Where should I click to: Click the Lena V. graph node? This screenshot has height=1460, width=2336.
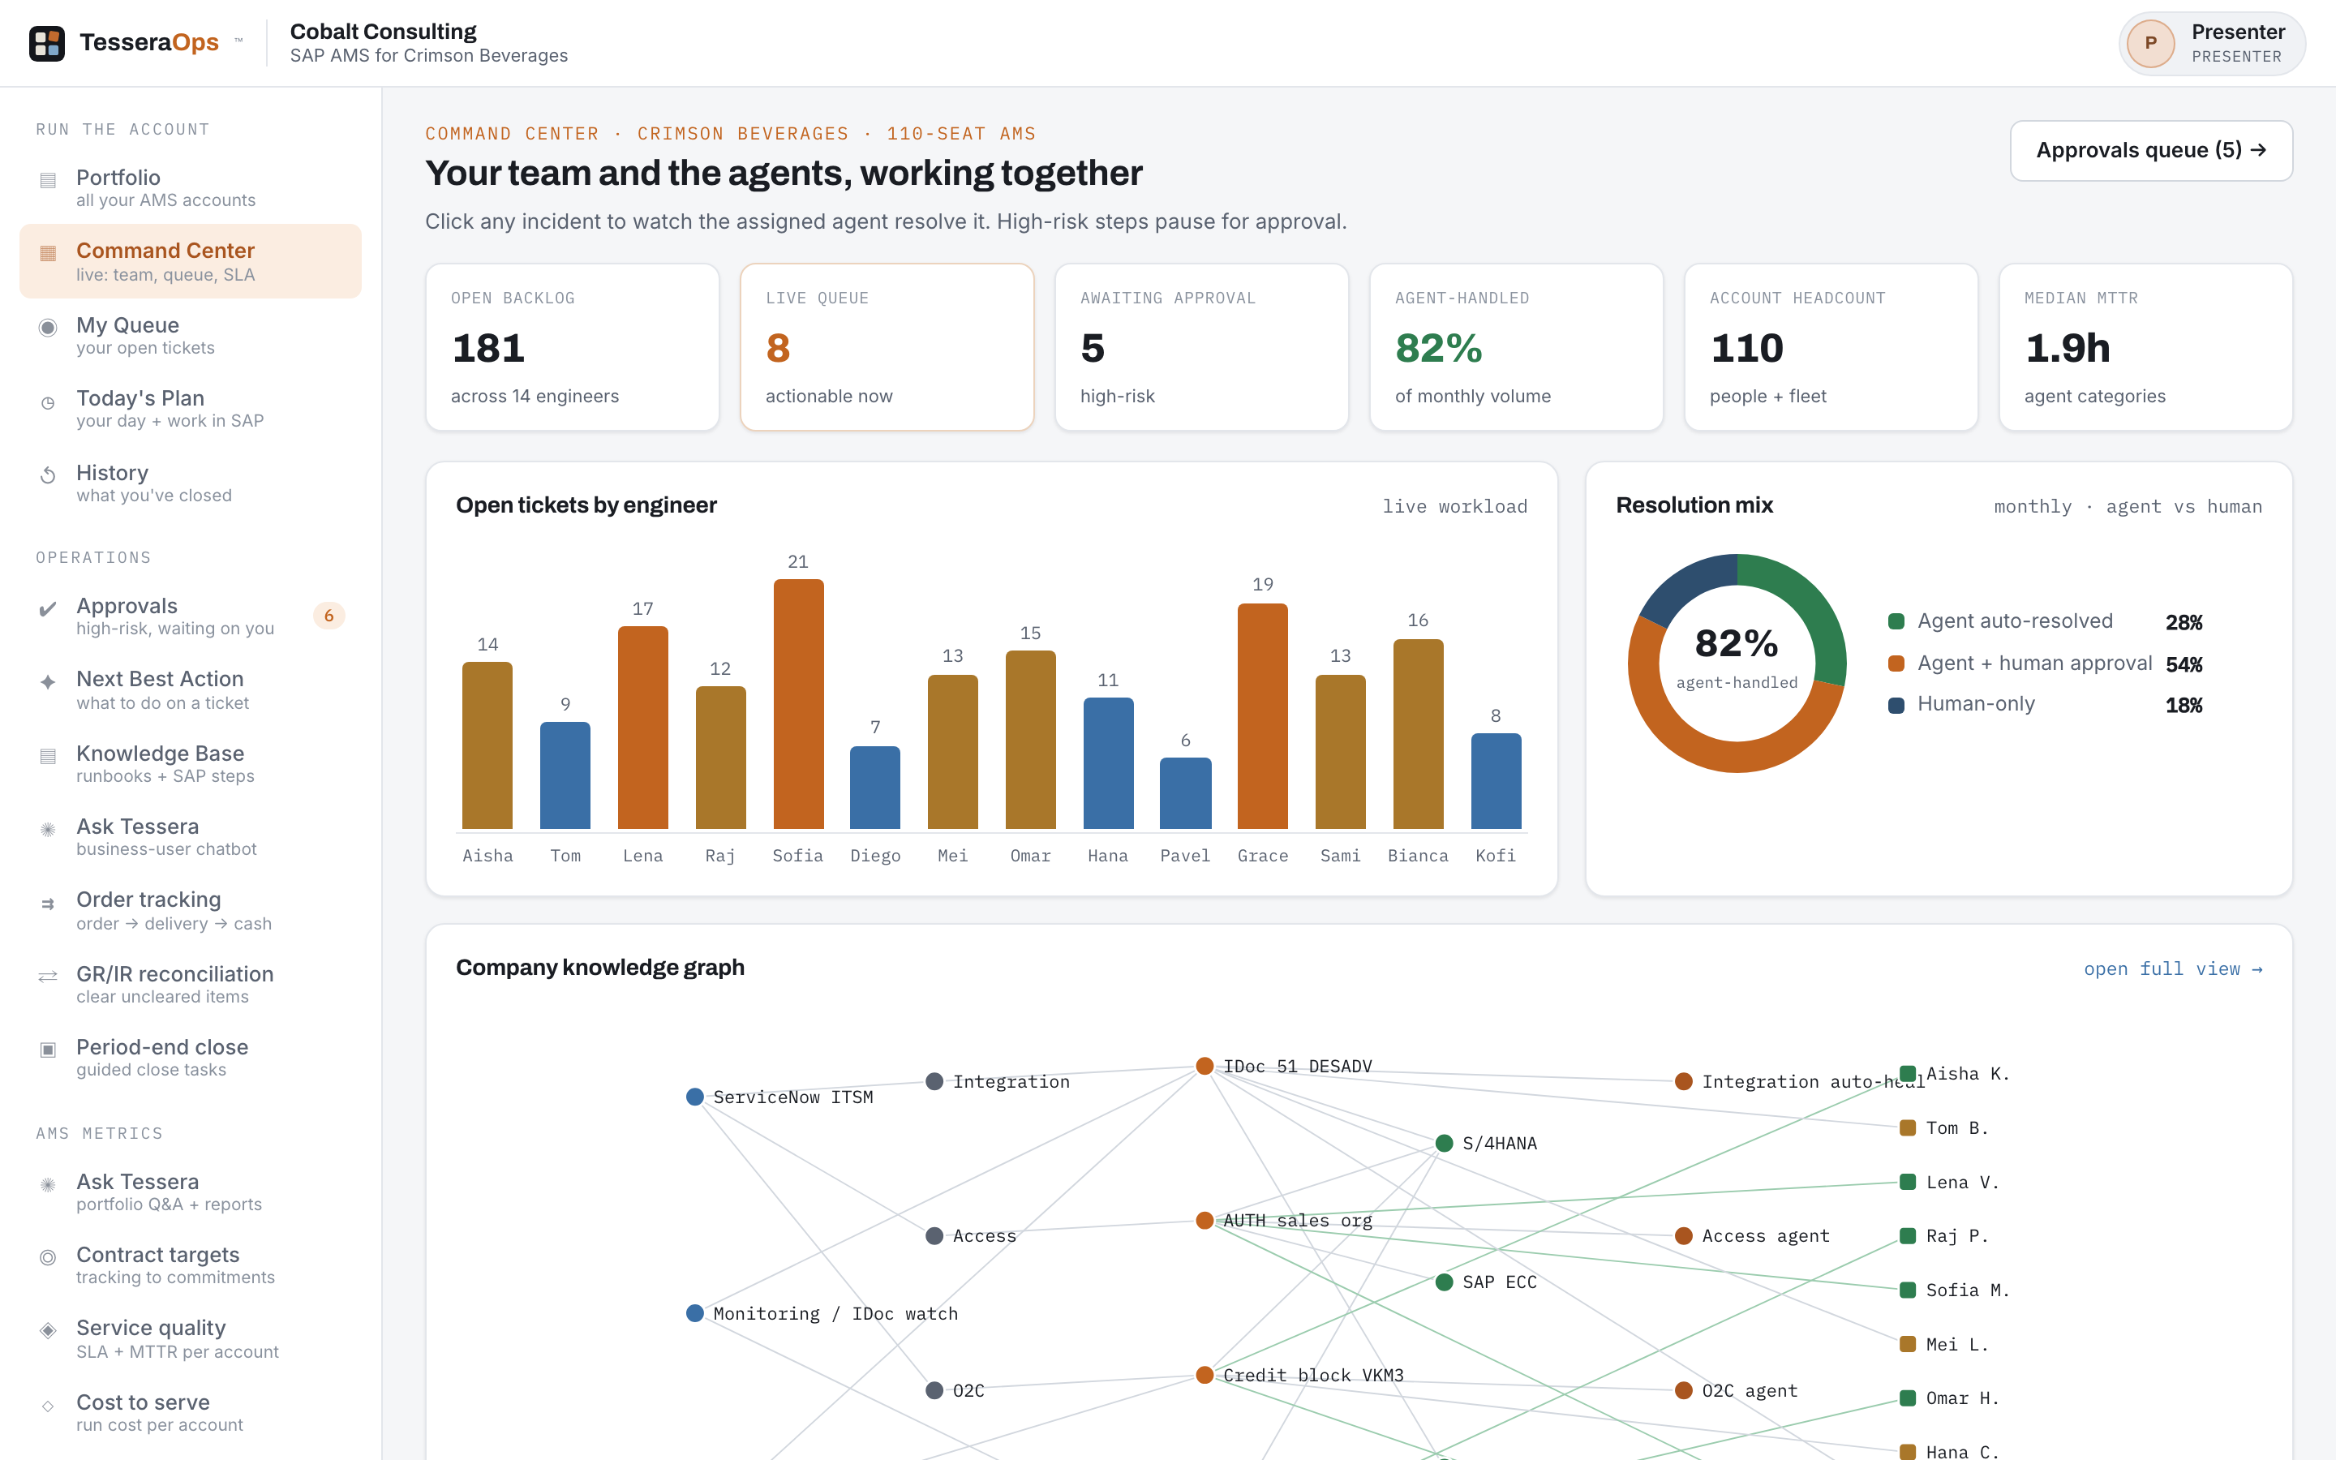(1908, 1182)
